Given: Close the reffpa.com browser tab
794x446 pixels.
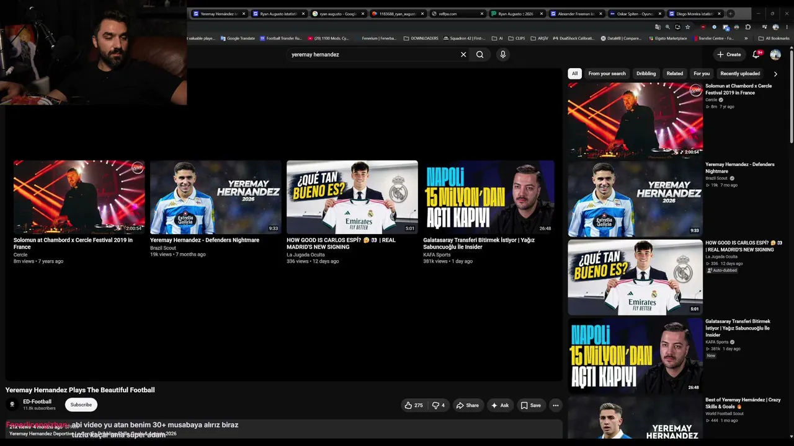Looking at the screenshot, I should (482, 14).
